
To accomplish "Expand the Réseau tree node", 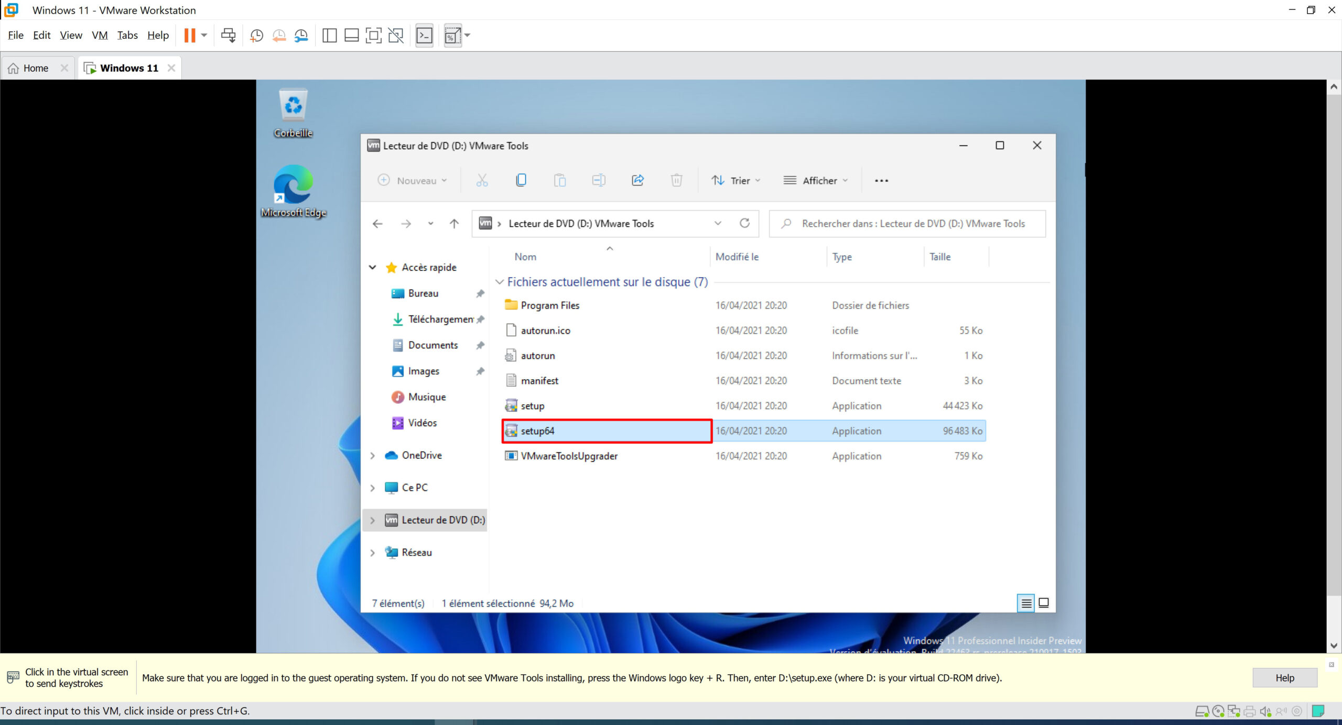I will (372, 553).
